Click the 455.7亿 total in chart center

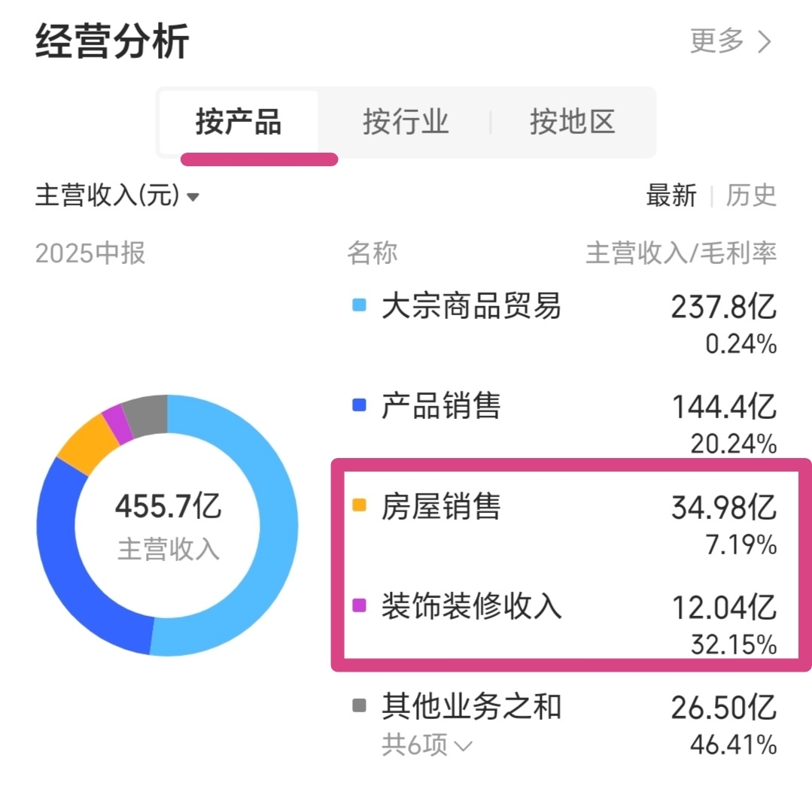(x=168, y=506)
